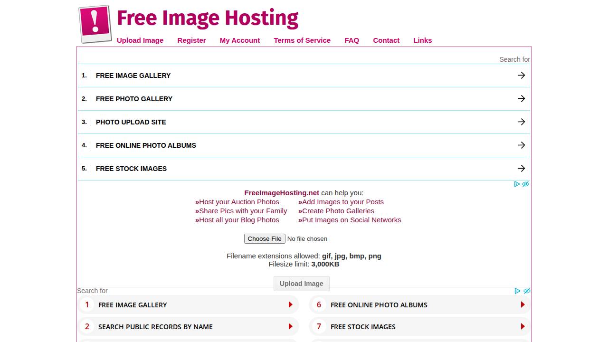This screenshot has height=342, width=608.
Task: Click the red chevron for item 1 FREE IMAGE GALLERY
Action: [290, 304]
